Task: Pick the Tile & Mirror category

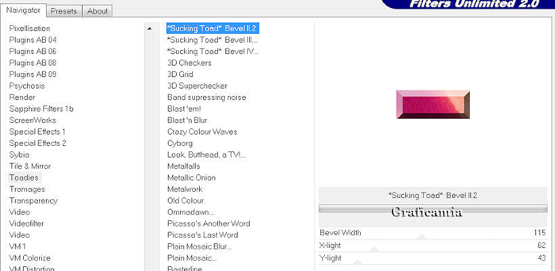Action: [30, 166]
